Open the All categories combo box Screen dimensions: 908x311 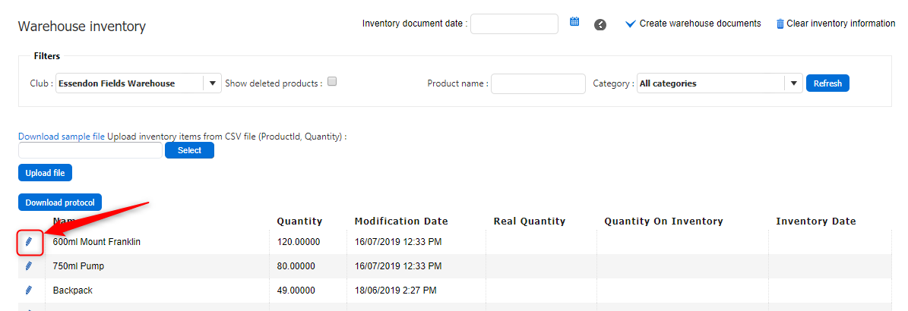[710, 83]
